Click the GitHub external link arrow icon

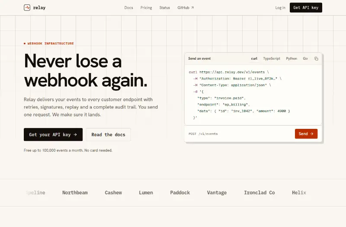click(192, 7)
